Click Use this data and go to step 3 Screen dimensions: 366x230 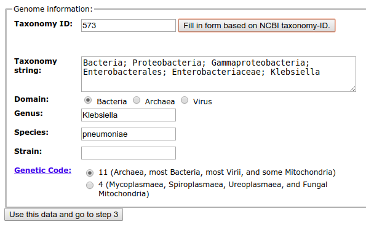tap(64, 215)
